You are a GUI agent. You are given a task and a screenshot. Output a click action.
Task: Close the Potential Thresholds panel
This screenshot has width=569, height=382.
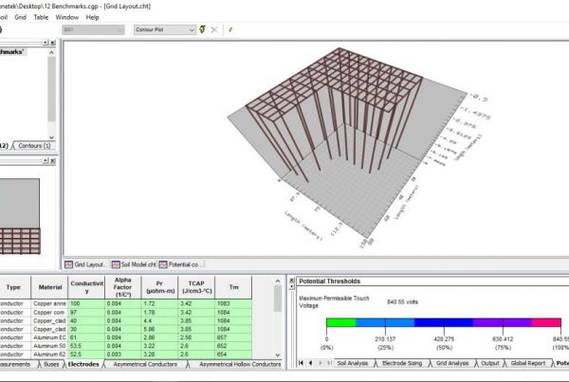[x=291, y=282]
